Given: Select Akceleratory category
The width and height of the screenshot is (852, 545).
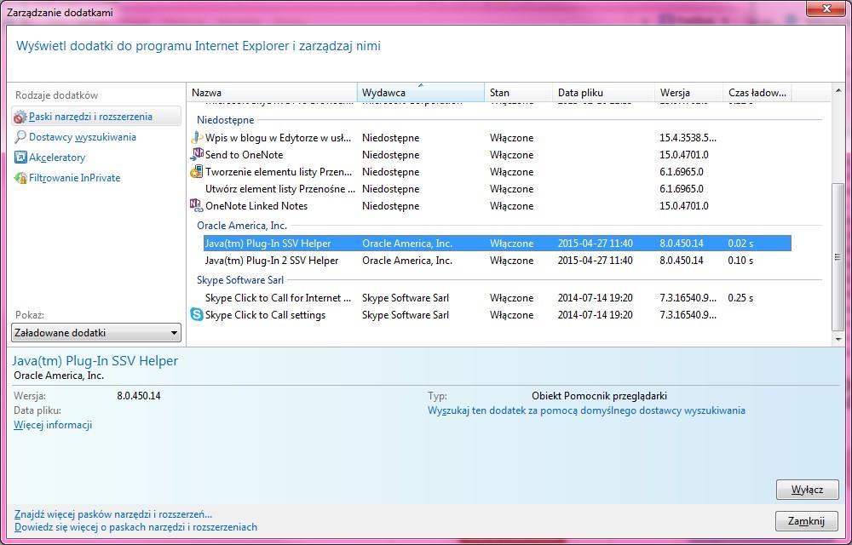Looking at the screenshot, I should click(57, 158).
